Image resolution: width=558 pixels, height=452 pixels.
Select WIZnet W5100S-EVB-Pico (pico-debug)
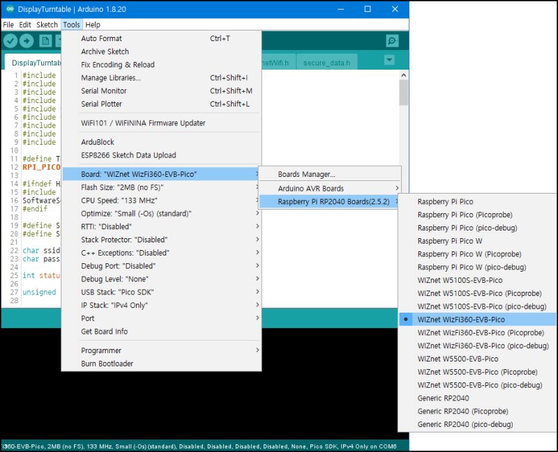[477, 306]
